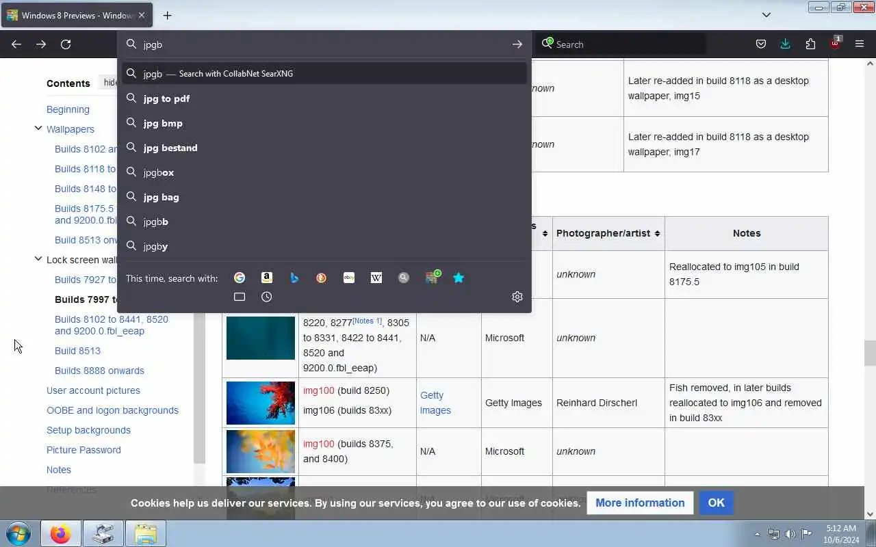Collapse the Lock screen wallpapers contents section
The height and width of the screenshot is (547, 876).
[38, 258]
